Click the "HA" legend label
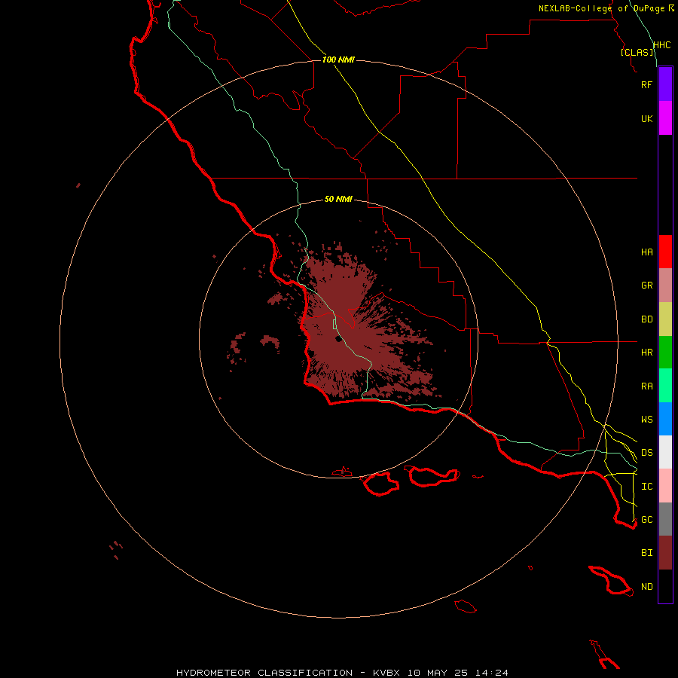The image size is (678, 678). pos(646,252)
